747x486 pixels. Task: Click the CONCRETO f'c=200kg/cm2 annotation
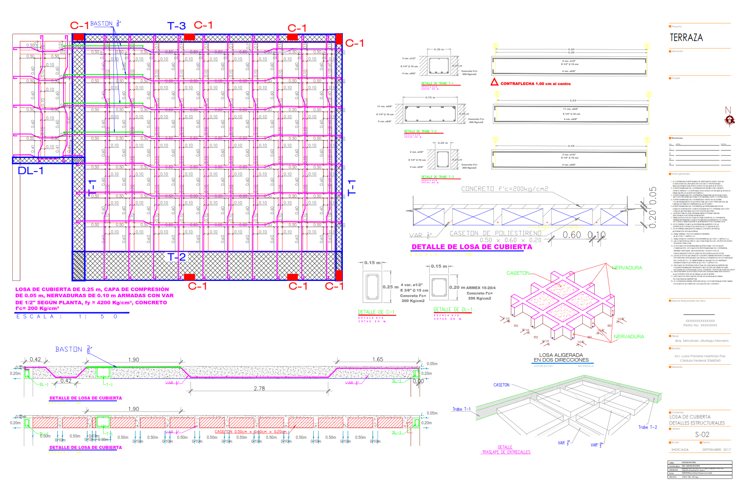click(505, 189)
